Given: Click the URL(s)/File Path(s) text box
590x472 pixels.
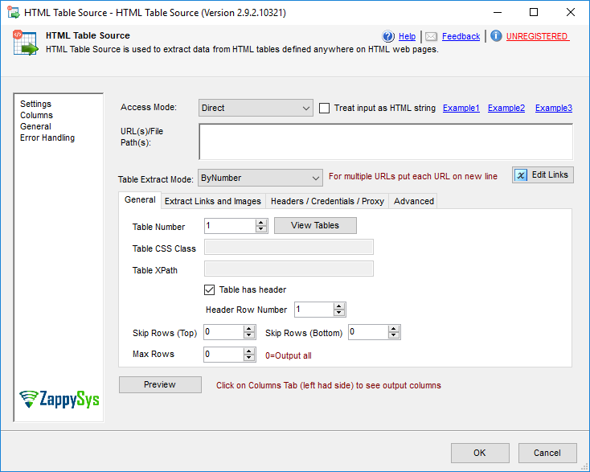Looking at the screenshot, I should pyautogui.click(x=386, y=142).
